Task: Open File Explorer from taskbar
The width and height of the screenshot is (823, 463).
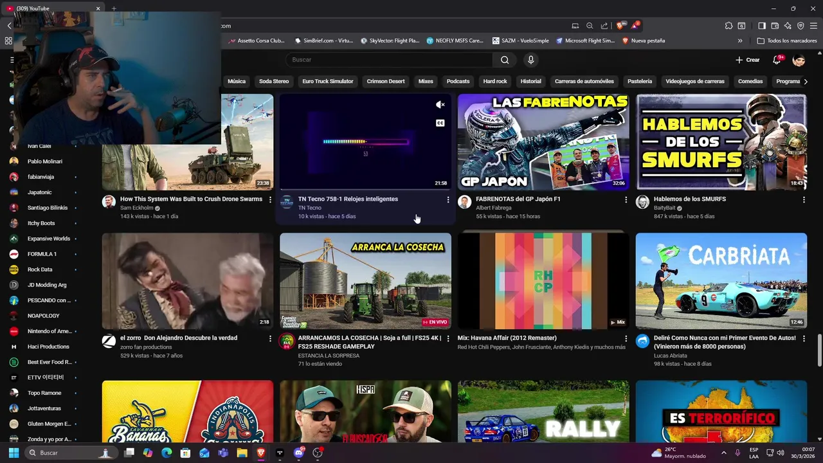Action: [242, 453]
